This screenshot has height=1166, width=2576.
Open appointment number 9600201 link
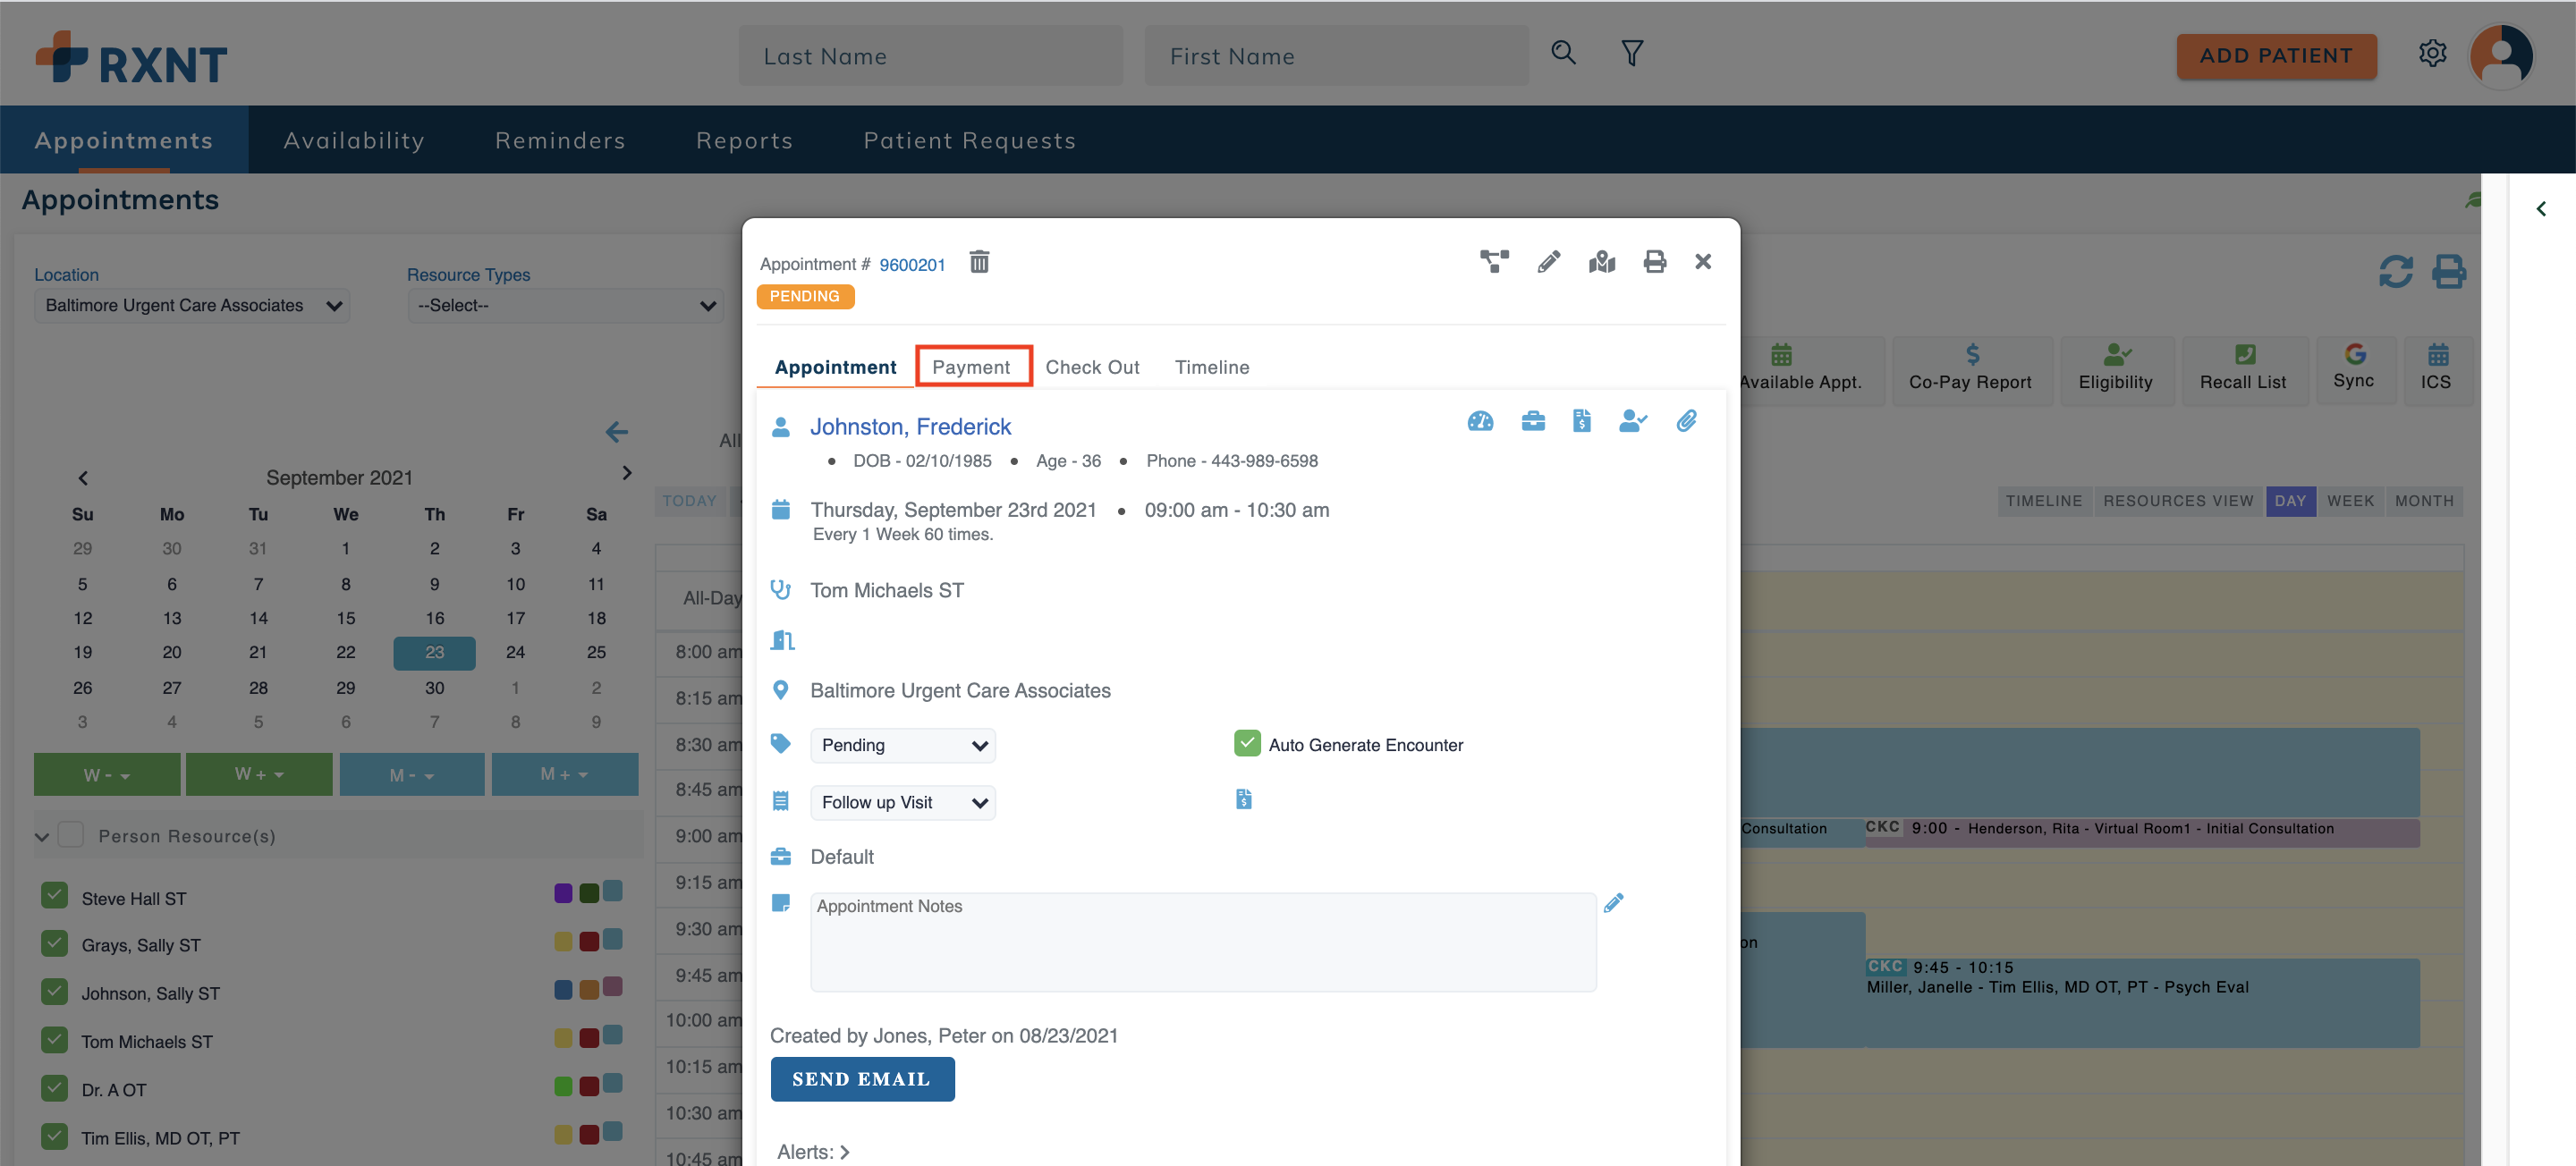pyautogui.click(x=912, y=265)
